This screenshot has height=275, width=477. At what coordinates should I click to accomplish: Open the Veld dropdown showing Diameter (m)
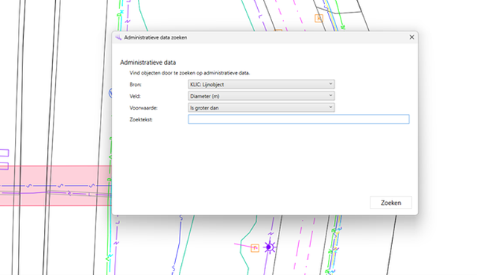point(262,96)
